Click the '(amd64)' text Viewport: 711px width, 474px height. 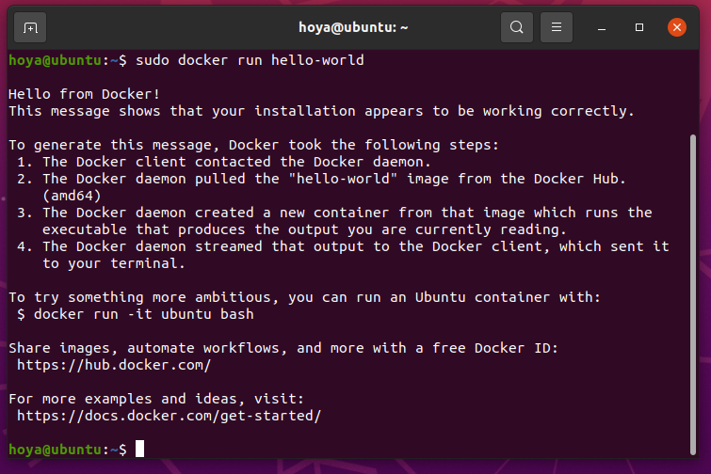coord(72,196)
